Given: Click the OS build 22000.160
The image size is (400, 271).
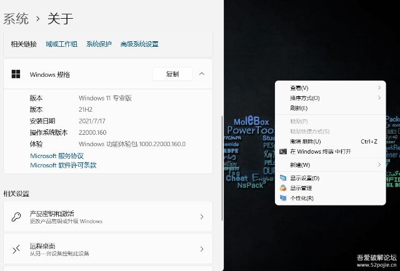Looking at the screenshot, I should [92, 132].
